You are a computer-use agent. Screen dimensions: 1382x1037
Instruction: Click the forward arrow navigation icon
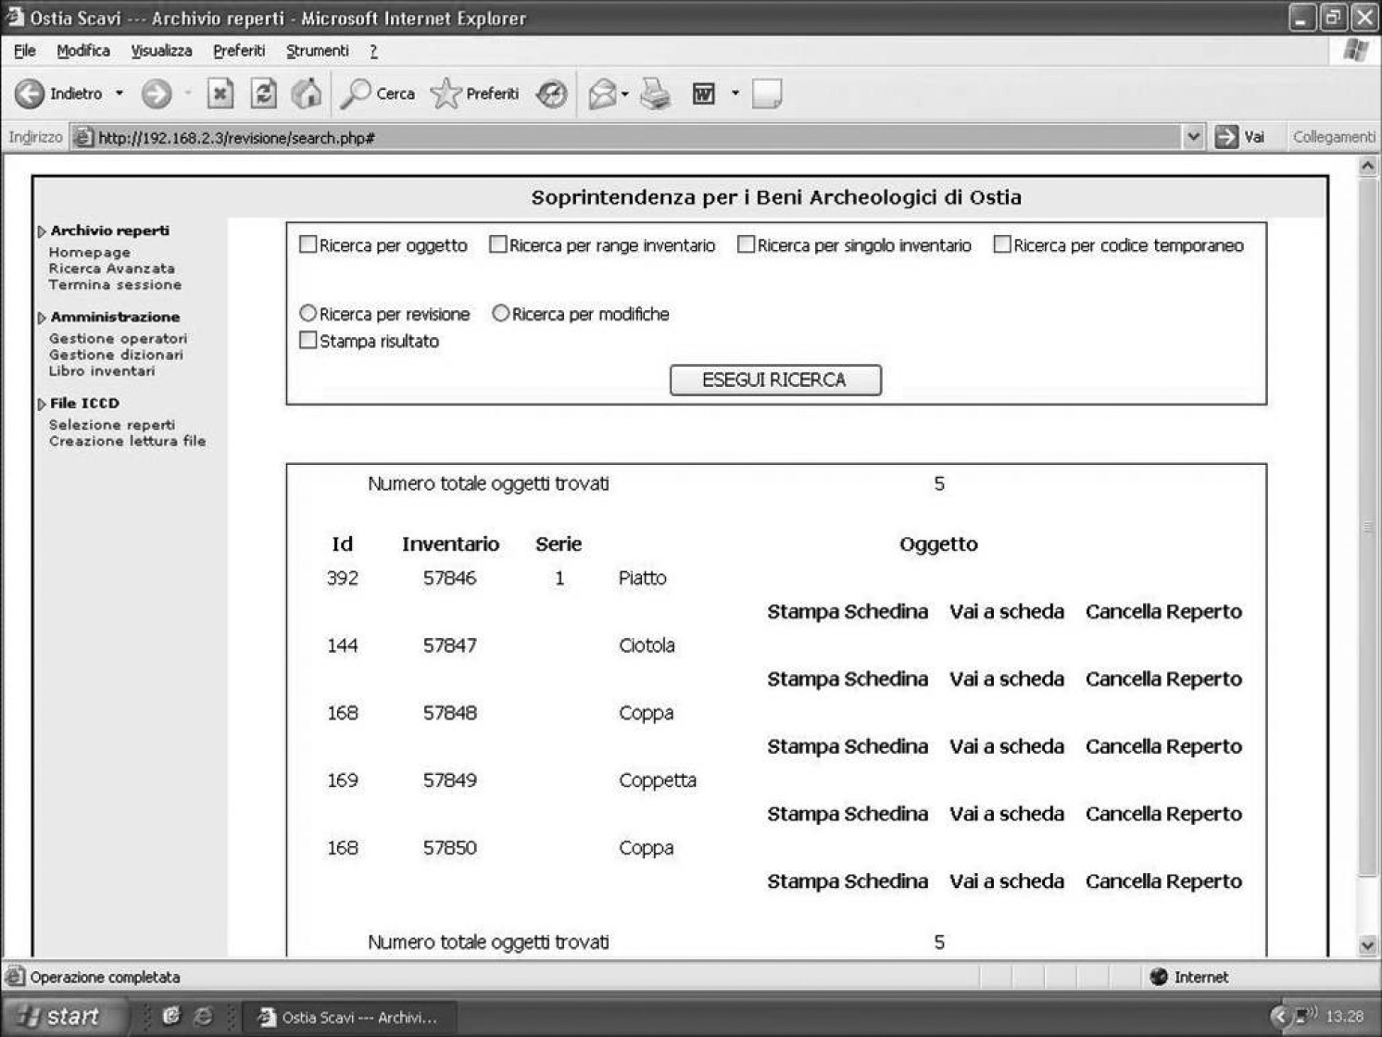(156, 94)
